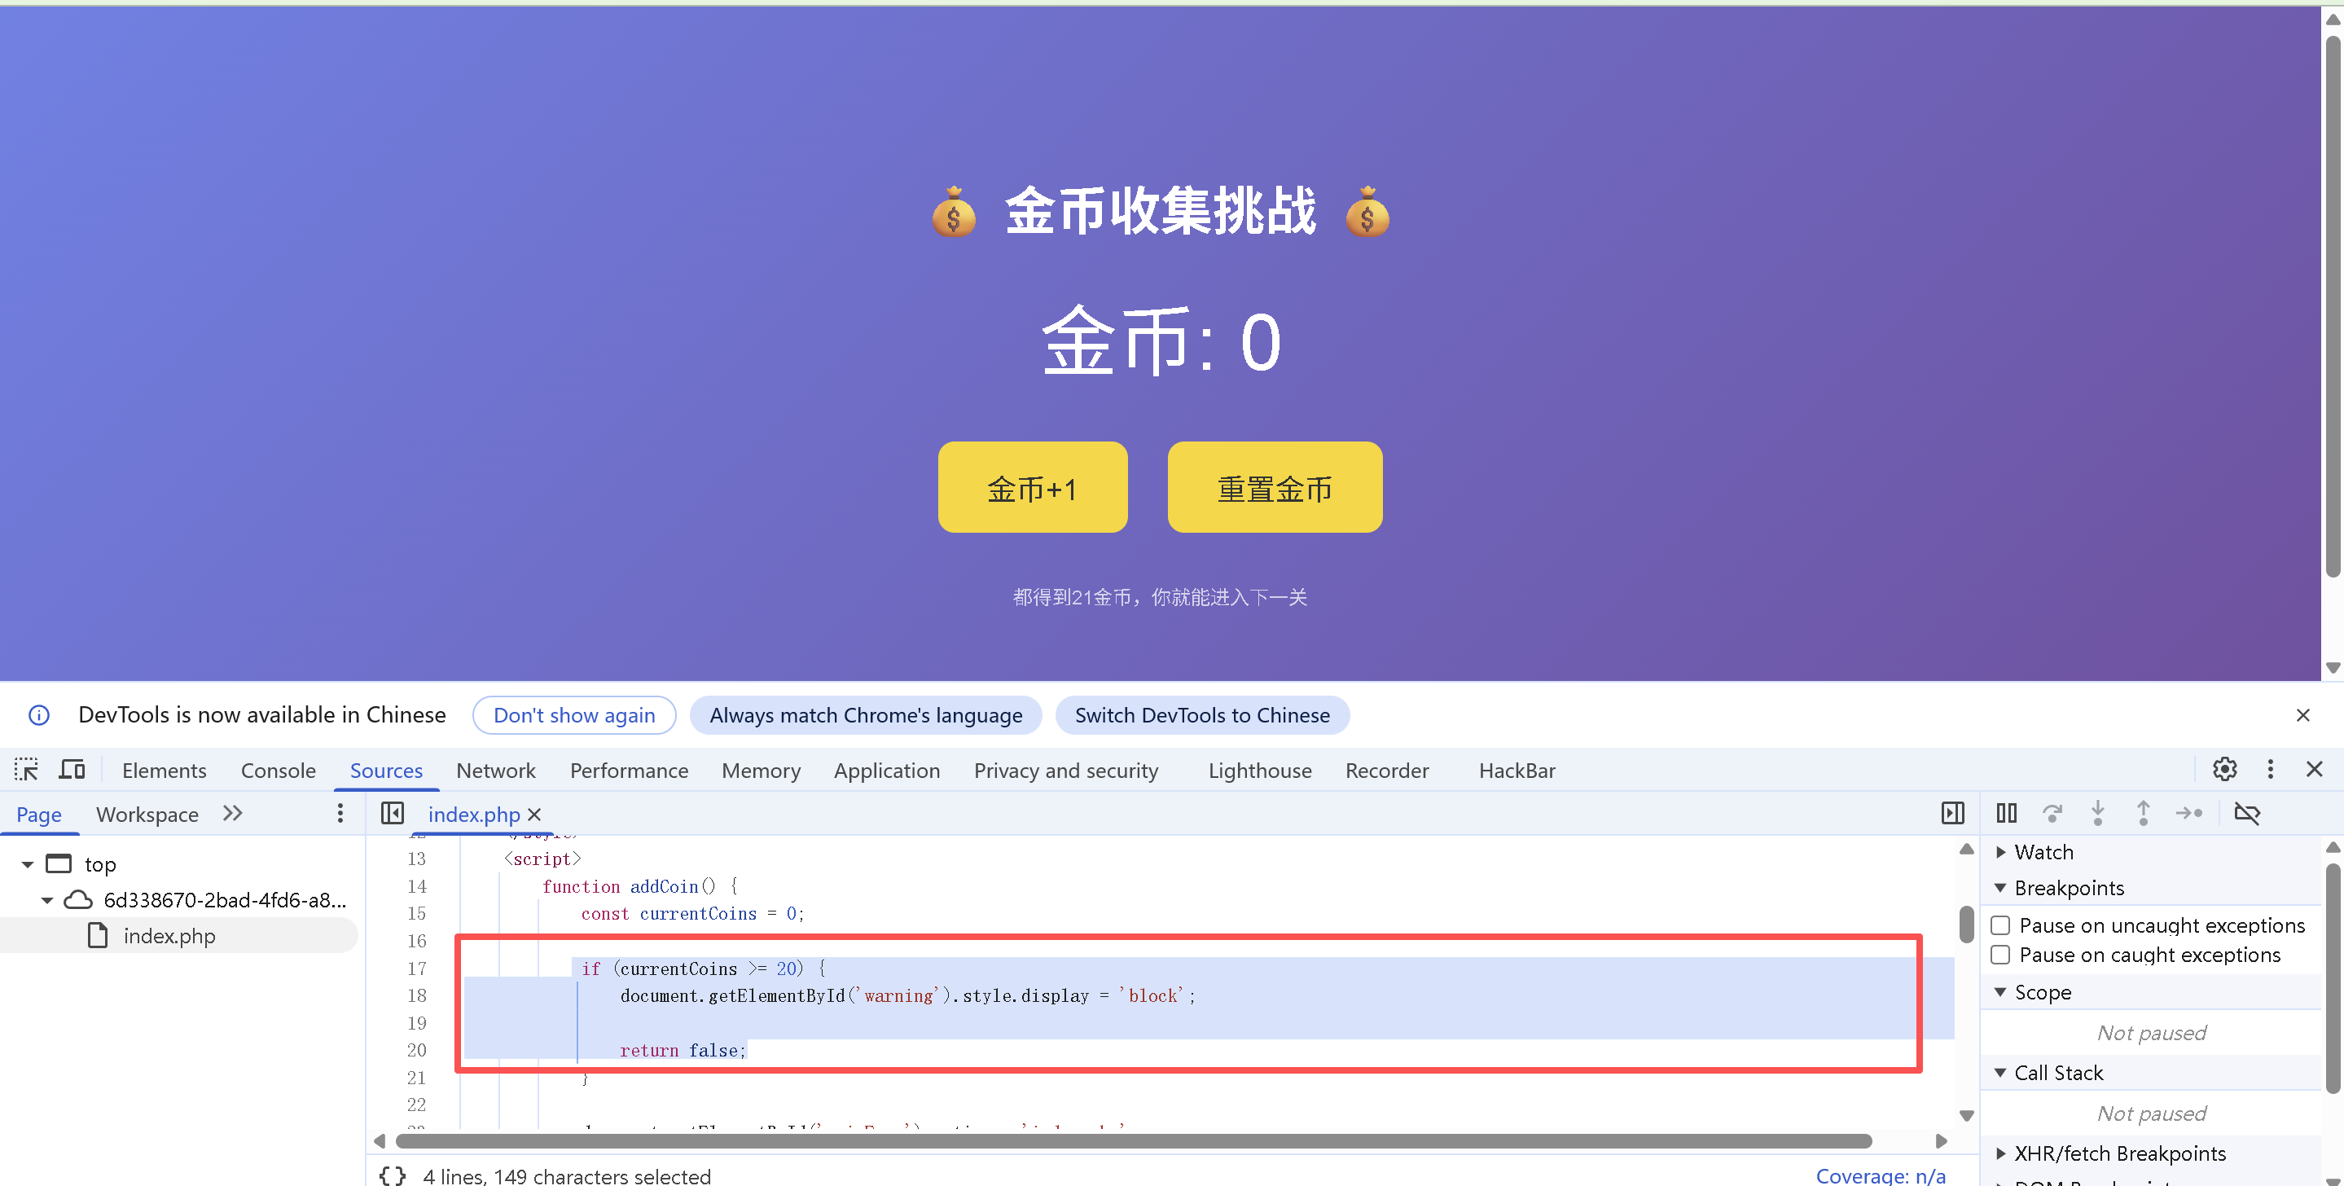Hide the debugger sidebar icon
This screenshot has height=1186, width=2344.
1951,813
